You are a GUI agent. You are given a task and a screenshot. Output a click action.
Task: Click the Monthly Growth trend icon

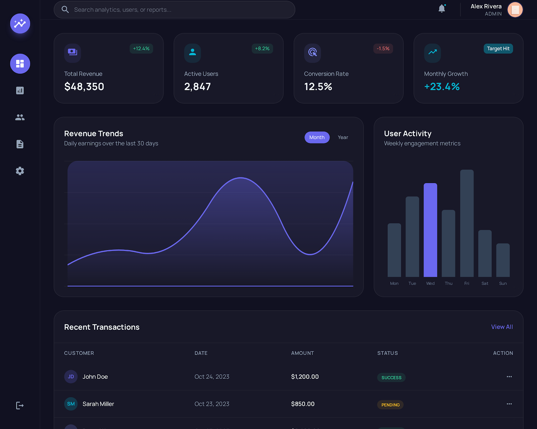(432, 53)
